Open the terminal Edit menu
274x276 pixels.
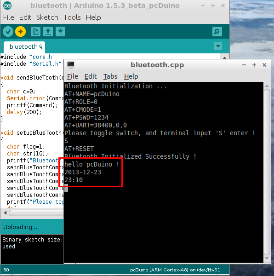pos(91,76)
